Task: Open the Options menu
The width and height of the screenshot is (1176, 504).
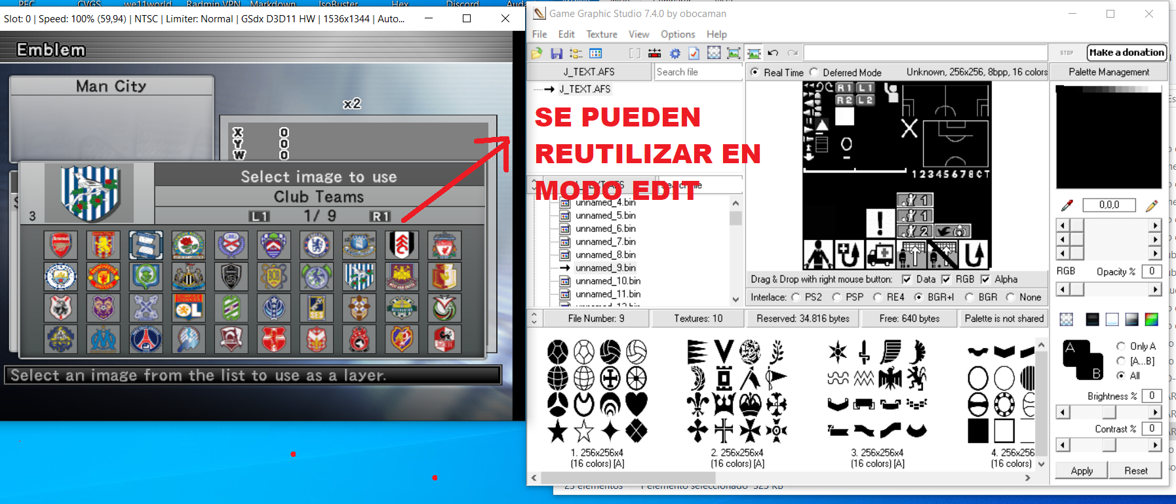Action: pyautogui.click(x=678, y=34)
